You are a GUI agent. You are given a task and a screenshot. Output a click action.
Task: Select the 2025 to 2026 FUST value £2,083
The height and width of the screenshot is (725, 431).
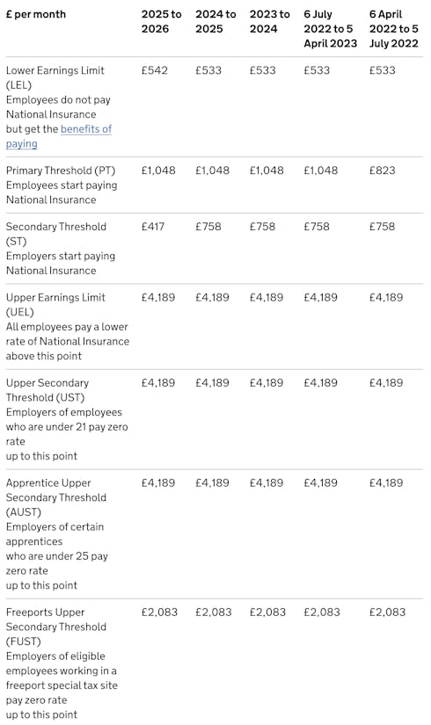click(x=159, y=613)
